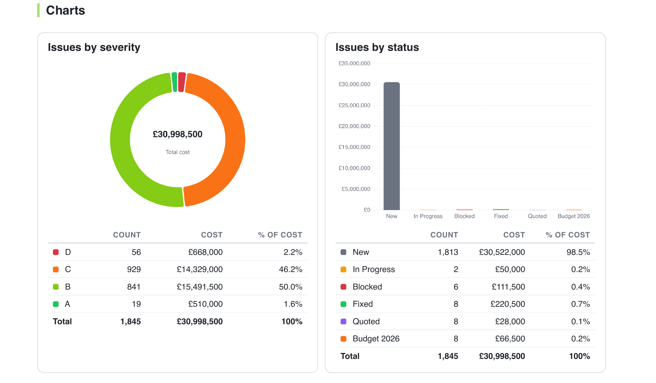
Task: Click the Fixed axis label
Action: [501, 216]
